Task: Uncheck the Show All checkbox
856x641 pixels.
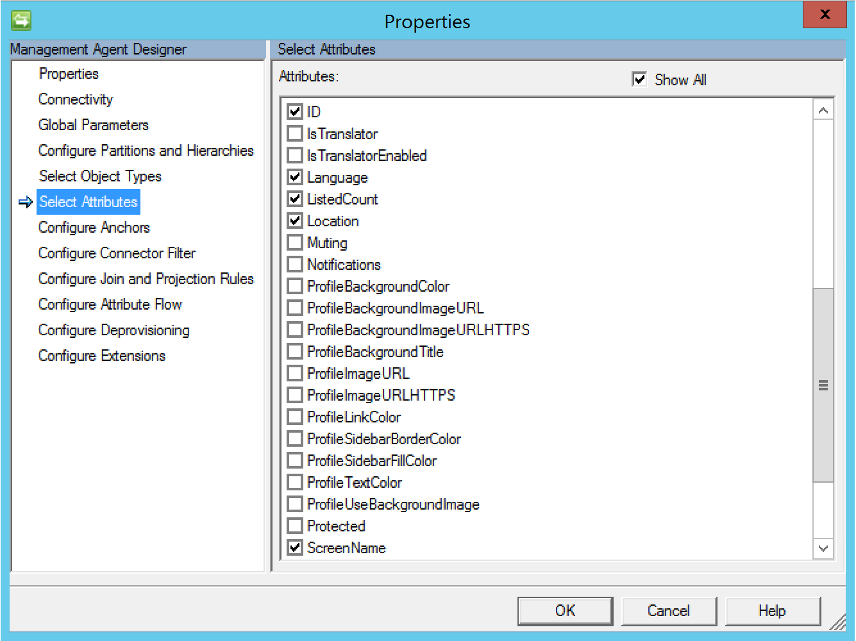Action: 639,79
